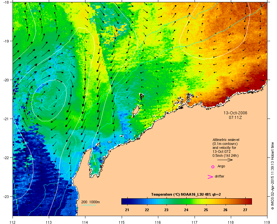Click the colorbar tick label 26
The image size is (277, 224).
(225, 210)
